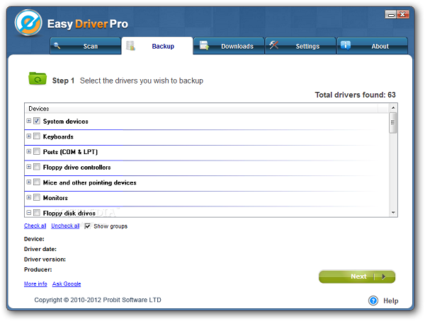Expand the Floppy drive controllers group
Viewport: 425px width, 321px height.
tap(29, 167)
